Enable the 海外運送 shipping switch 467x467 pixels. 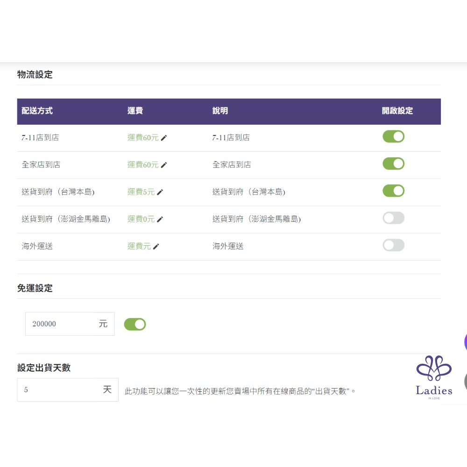(393, 245)
